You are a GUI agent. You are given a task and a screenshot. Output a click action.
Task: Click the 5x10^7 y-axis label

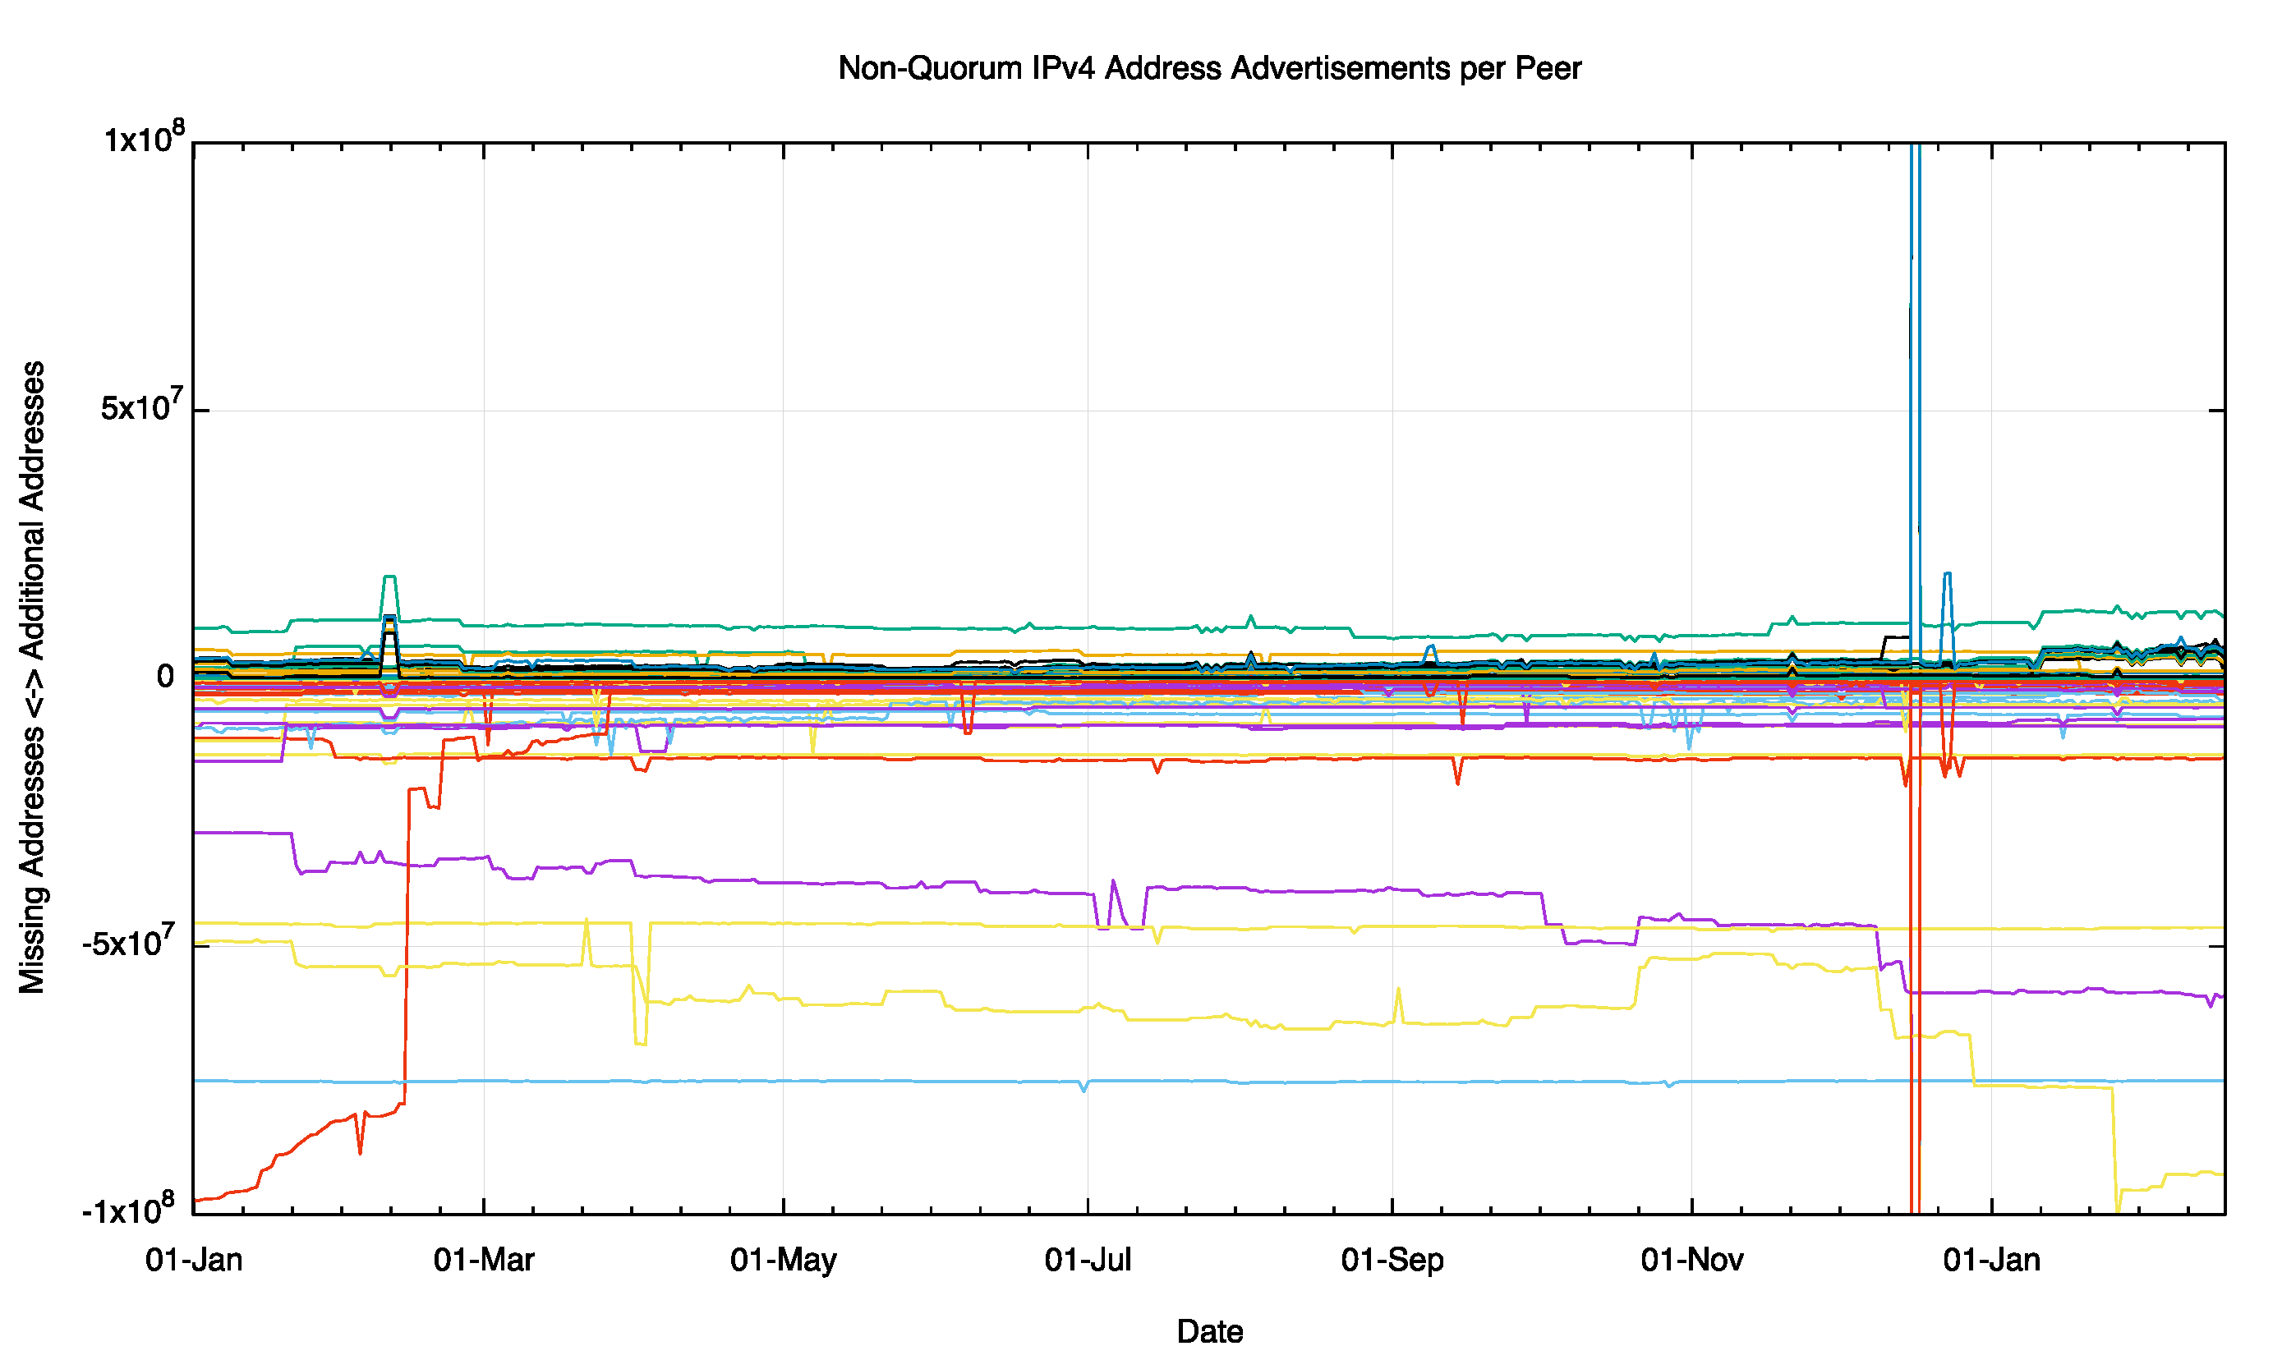(x=141, y=408)
